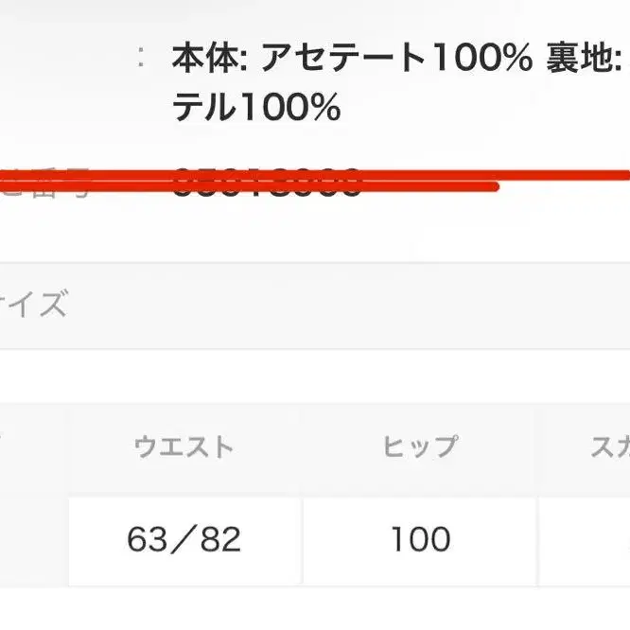Click the ヒップ column header
The height and width of the screenshot is (630, 630).
(420, 446)
